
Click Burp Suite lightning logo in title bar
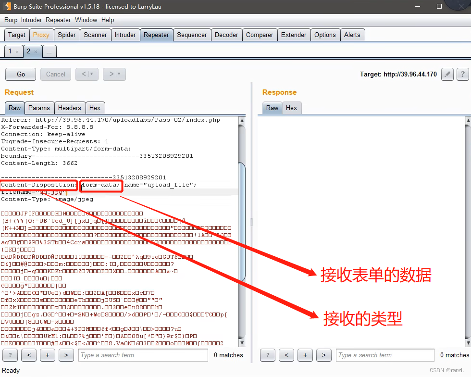pos(8,6)
